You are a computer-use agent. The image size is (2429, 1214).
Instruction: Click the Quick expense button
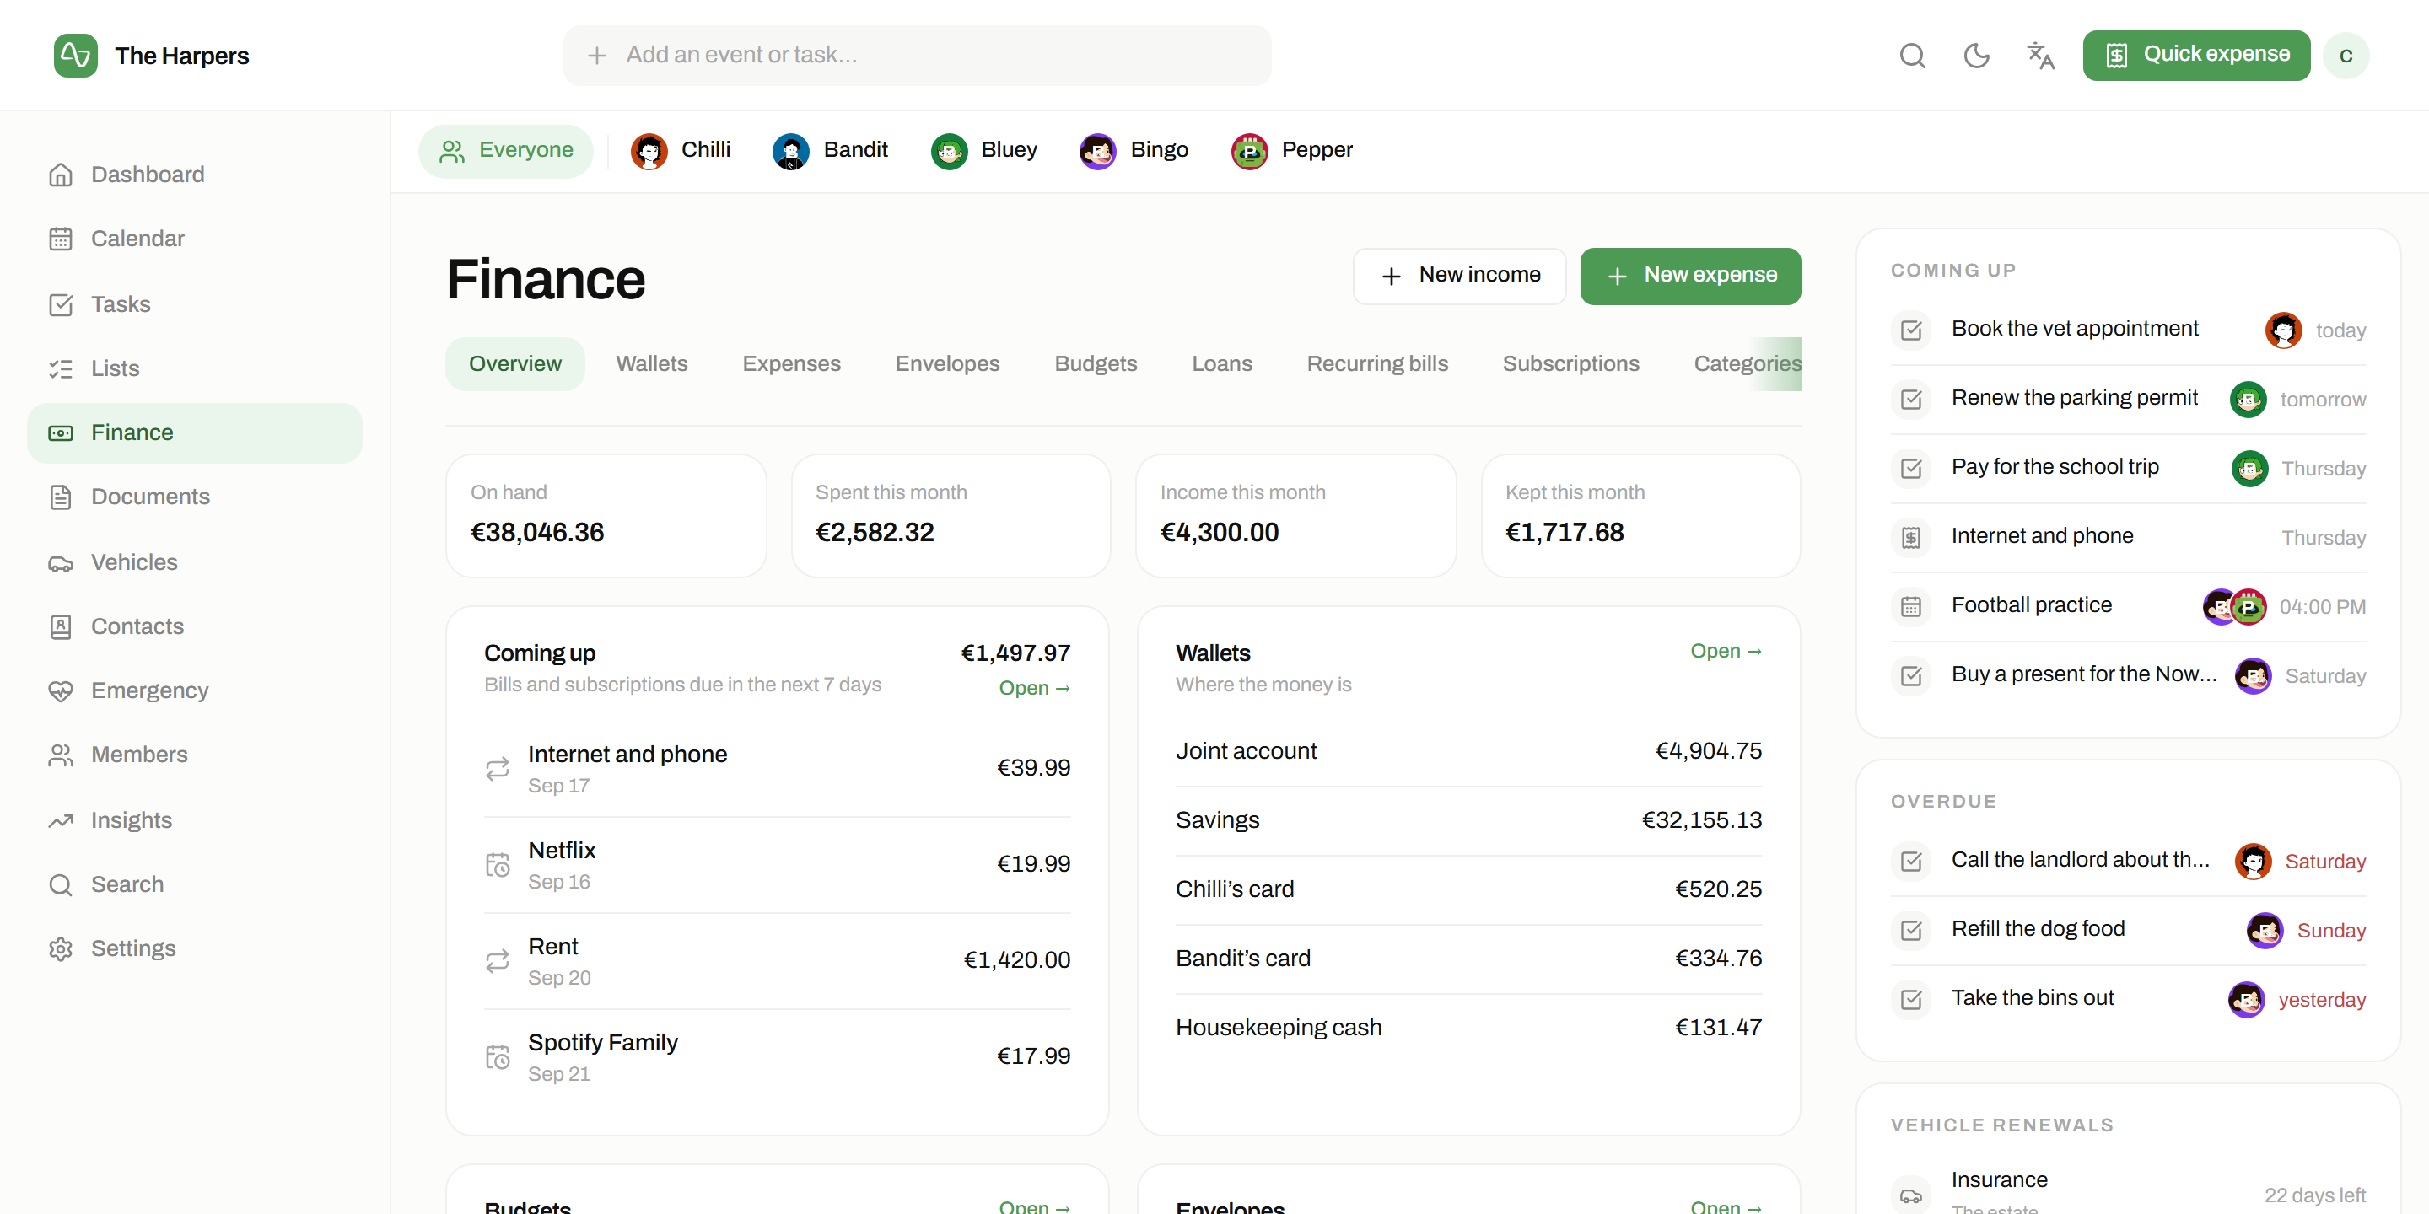coord(2196,56)
